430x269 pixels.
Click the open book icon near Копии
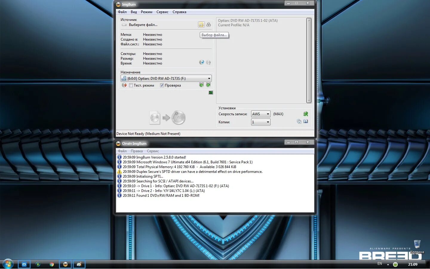(x=306, y=121)
